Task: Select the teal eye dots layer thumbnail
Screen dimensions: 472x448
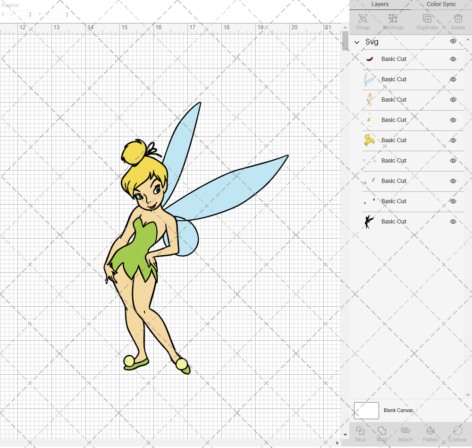Action: coord(370,201)
